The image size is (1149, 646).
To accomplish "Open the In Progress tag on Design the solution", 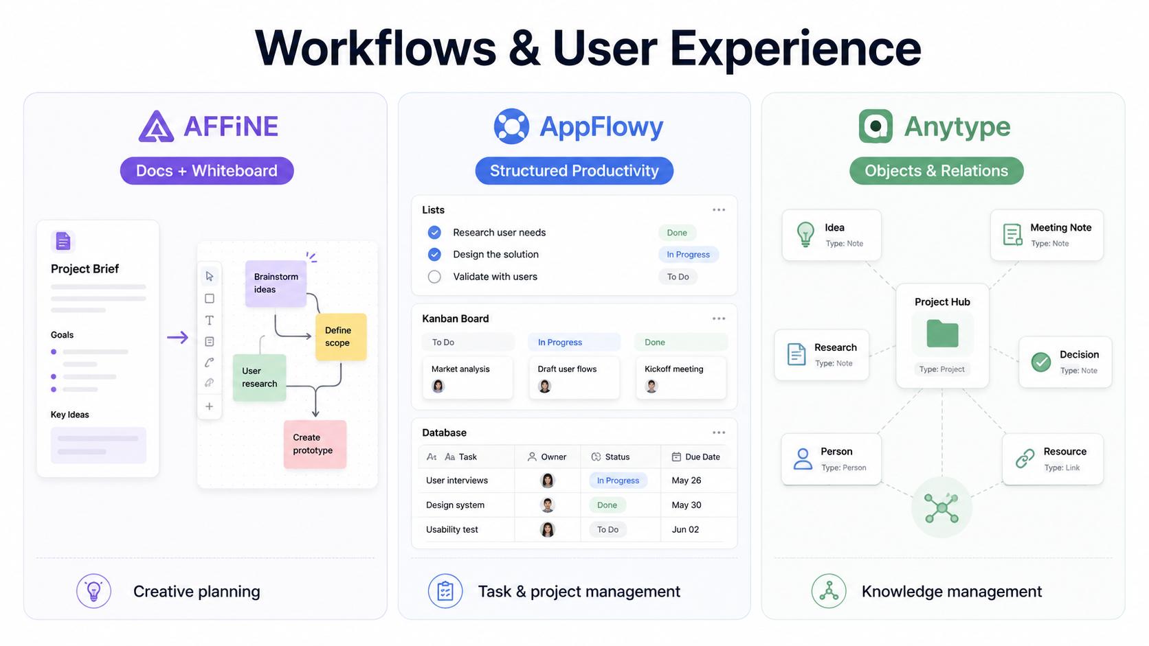I will point(688,255).
